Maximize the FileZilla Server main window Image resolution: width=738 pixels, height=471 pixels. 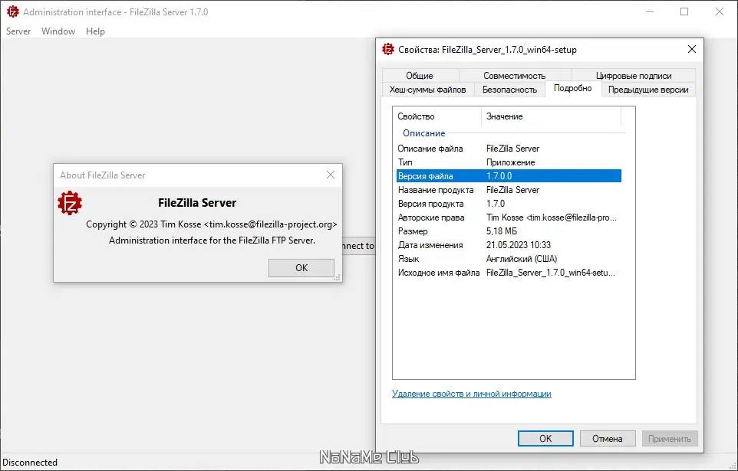[684, 11]
